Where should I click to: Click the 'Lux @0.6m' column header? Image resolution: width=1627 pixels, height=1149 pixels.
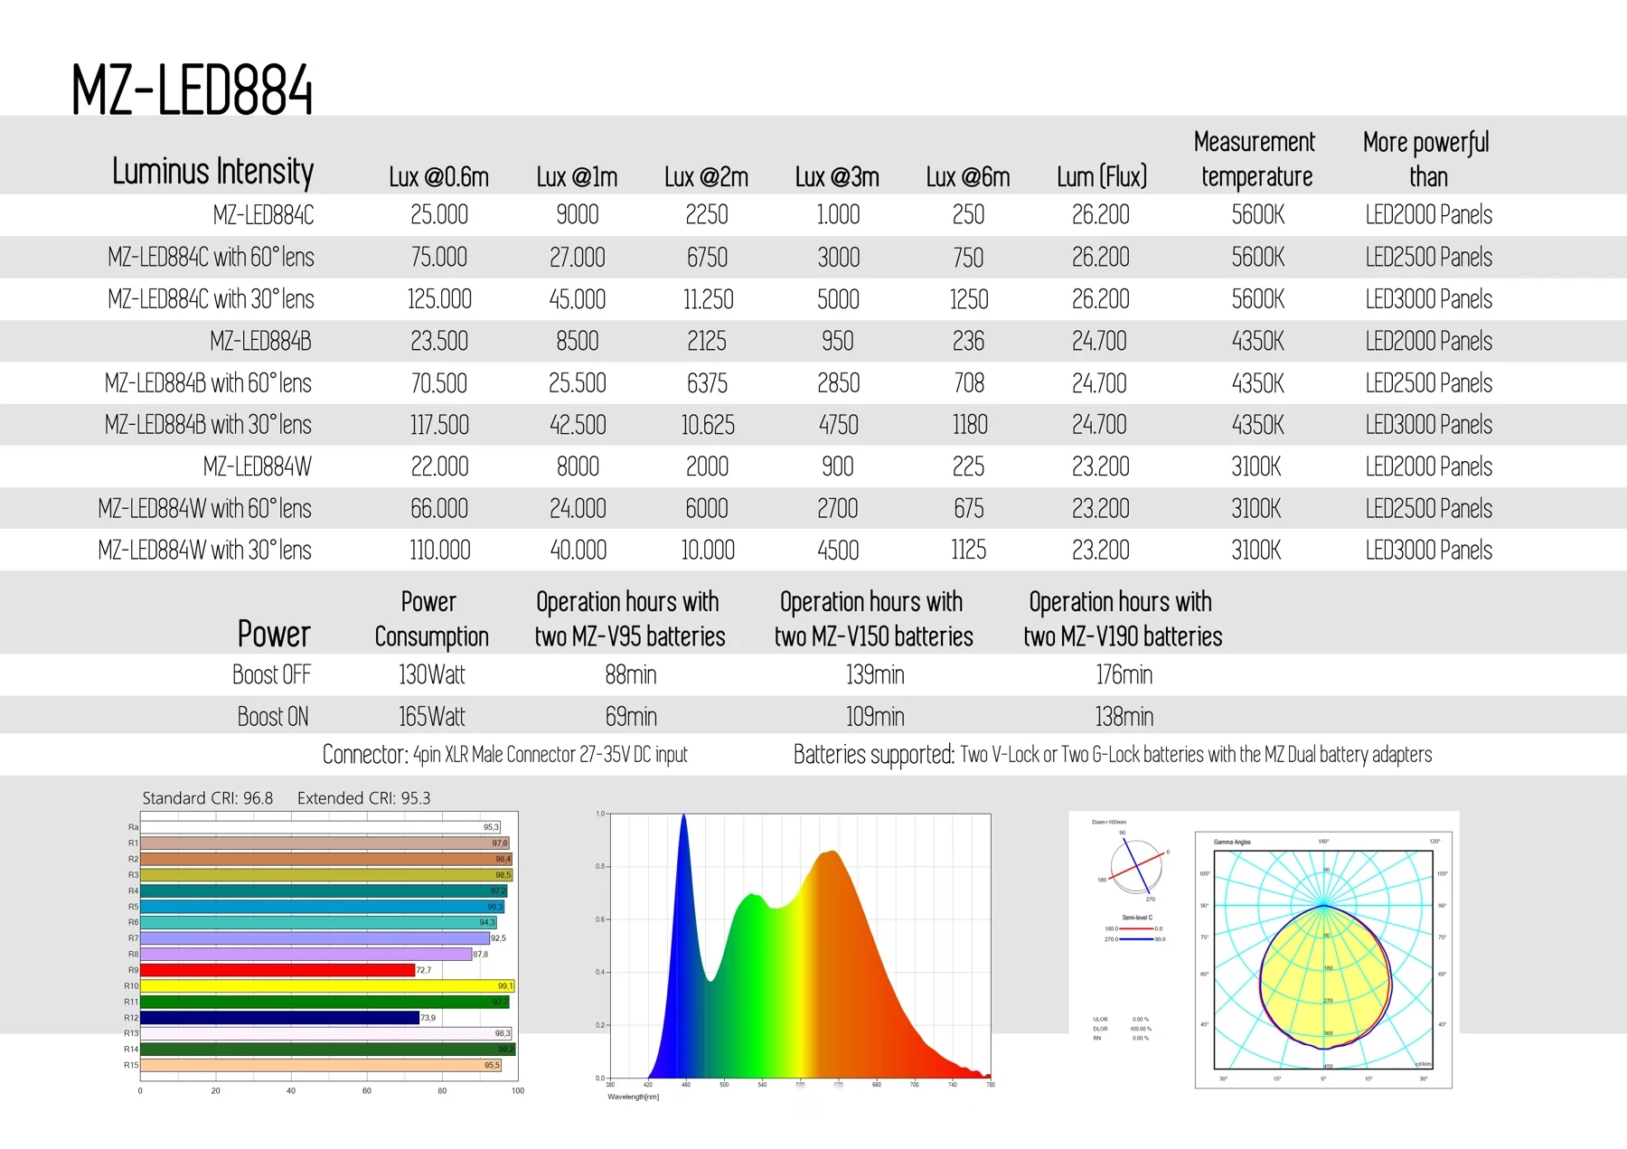click(438, 176)
